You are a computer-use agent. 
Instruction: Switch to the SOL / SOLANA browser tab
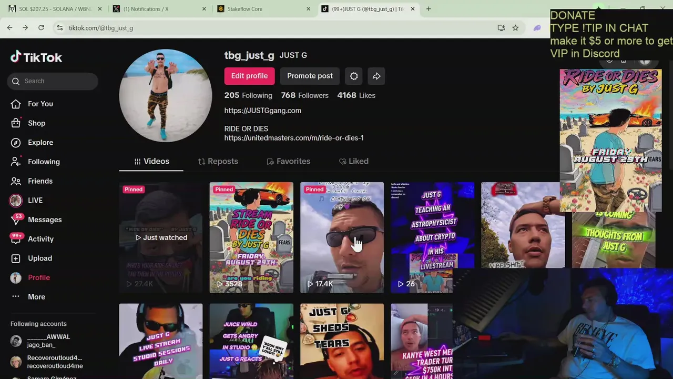55,9
